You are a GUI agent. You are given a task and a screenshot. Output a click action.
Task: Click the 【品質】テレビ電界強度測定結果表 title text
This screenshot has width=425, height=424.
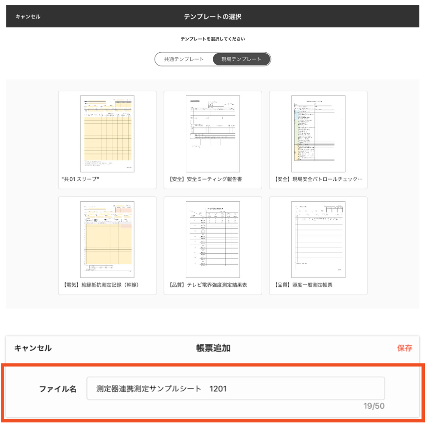(x=208, y=285)
